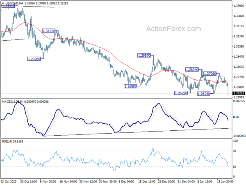Click the 1.26880 price label
246x185 pixels.
tap(130, 86)
